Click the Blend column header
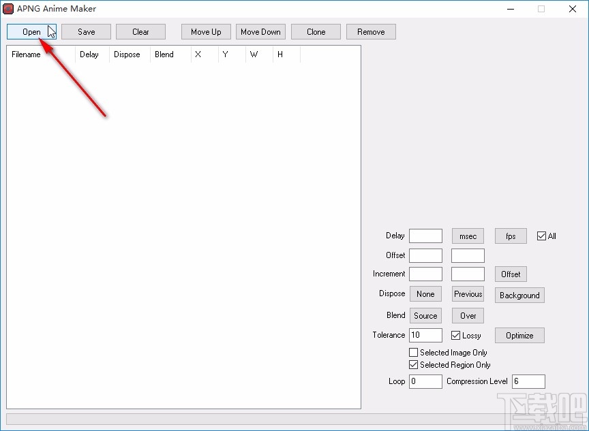The width and height of the screenshot is (589, 431). [170, 54]
